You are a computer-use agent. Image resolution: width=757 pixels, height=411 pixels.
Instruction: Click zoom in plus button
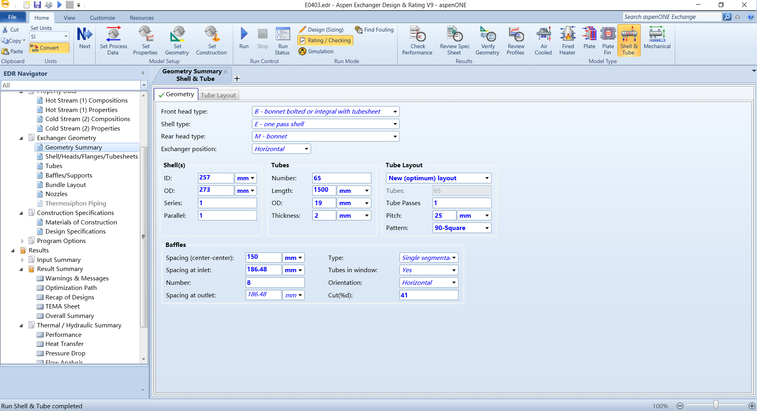pyautogui.click(x=752, y=406)
